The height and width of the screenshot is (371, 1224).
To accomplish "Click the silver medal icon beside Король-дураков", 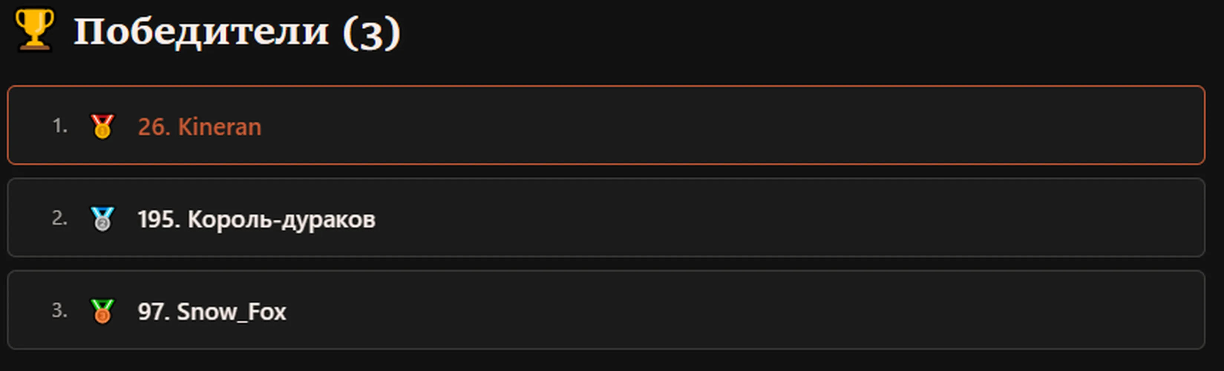I will pyautogui.click(x=102, y=219).
